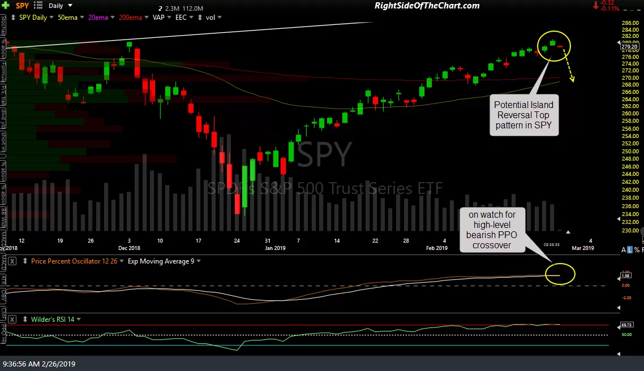Image resolution: width=644 pixels, height=371 pixels.
Task: Expand the SPY Daily series dropdown
Action: [51, 17]
